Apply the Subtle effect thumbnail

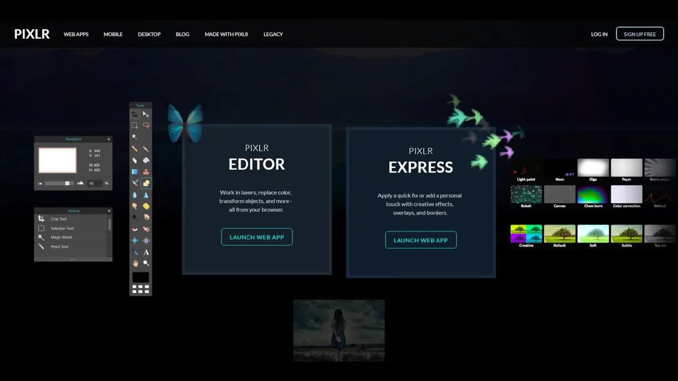[627, 234]
